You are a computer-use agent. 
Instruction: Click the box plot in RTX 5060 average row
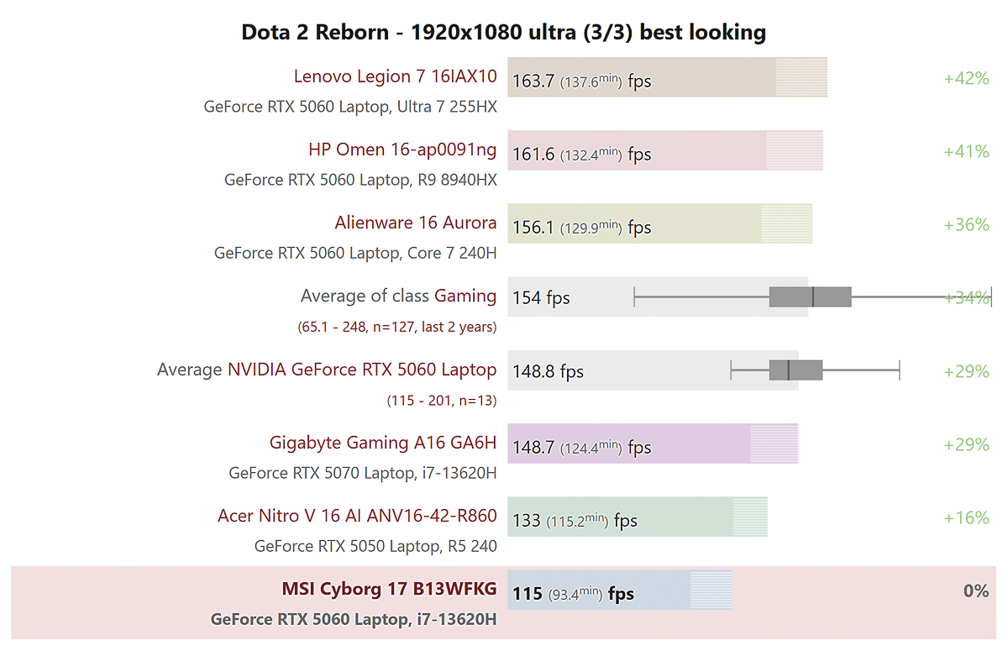click(x=815, y=370)
